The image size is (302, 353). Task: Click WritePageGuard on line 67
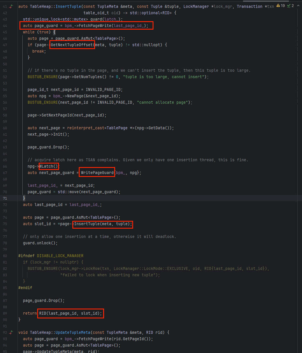click(x=97, y=173)
